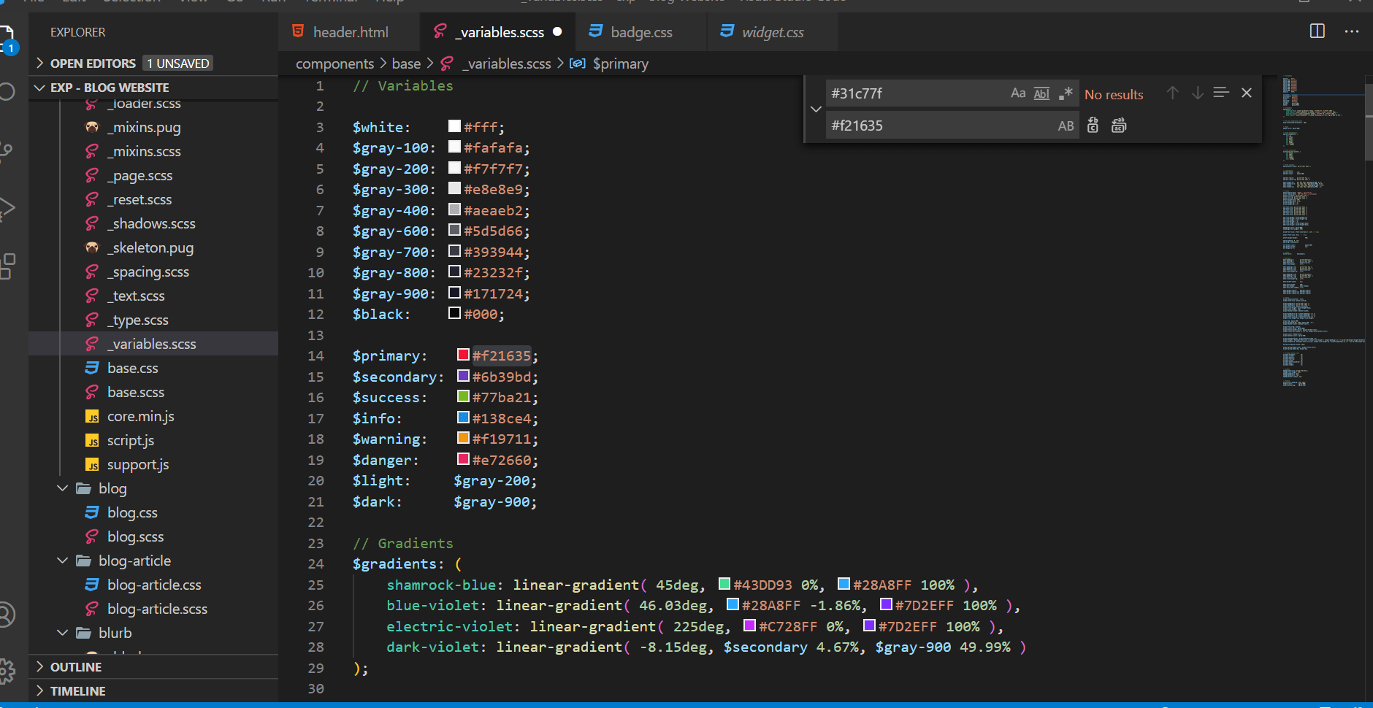Open the Source Control view
The image size is (1373, 708).
click(x=7, y=150)
